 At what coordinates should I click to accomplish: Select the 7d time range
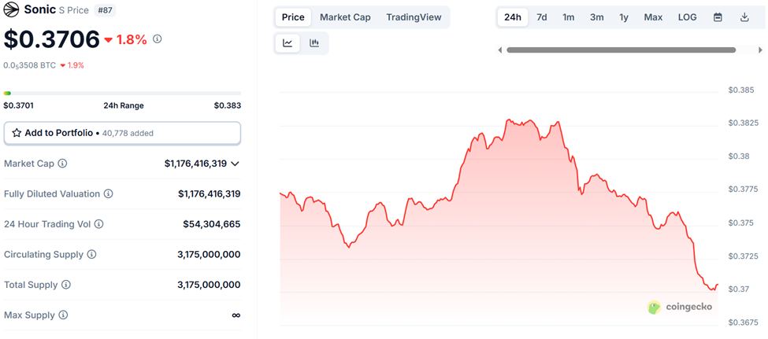tap(542, 17)
